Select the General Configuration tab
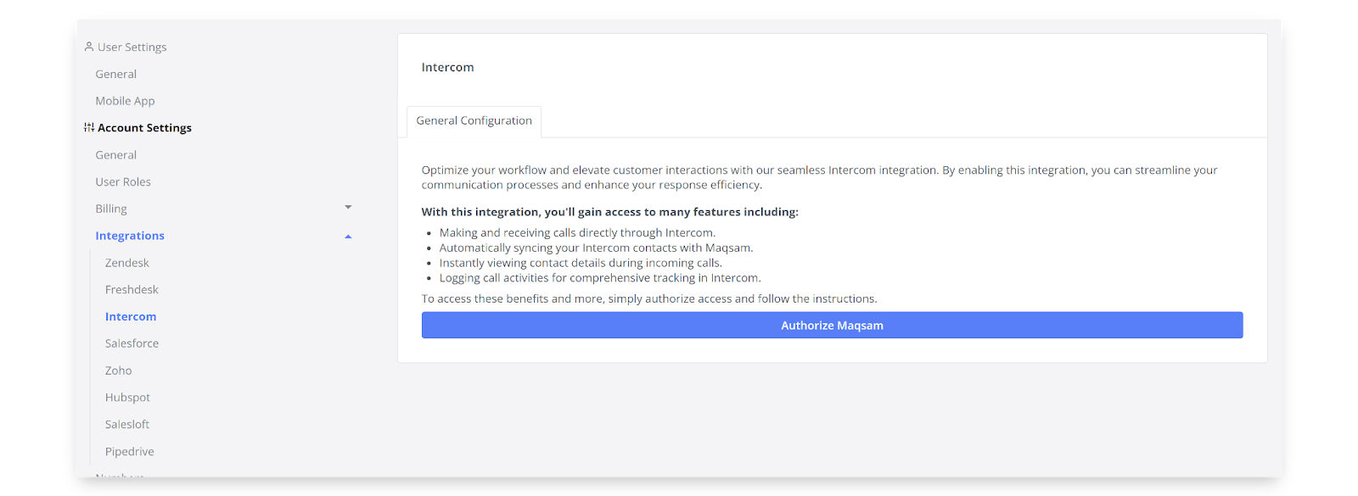1358x496 pixels. [474, 121]
